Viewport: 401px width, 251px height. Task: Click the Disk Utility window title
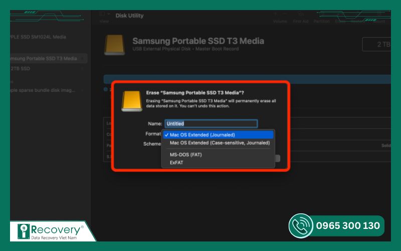point(129,16)
